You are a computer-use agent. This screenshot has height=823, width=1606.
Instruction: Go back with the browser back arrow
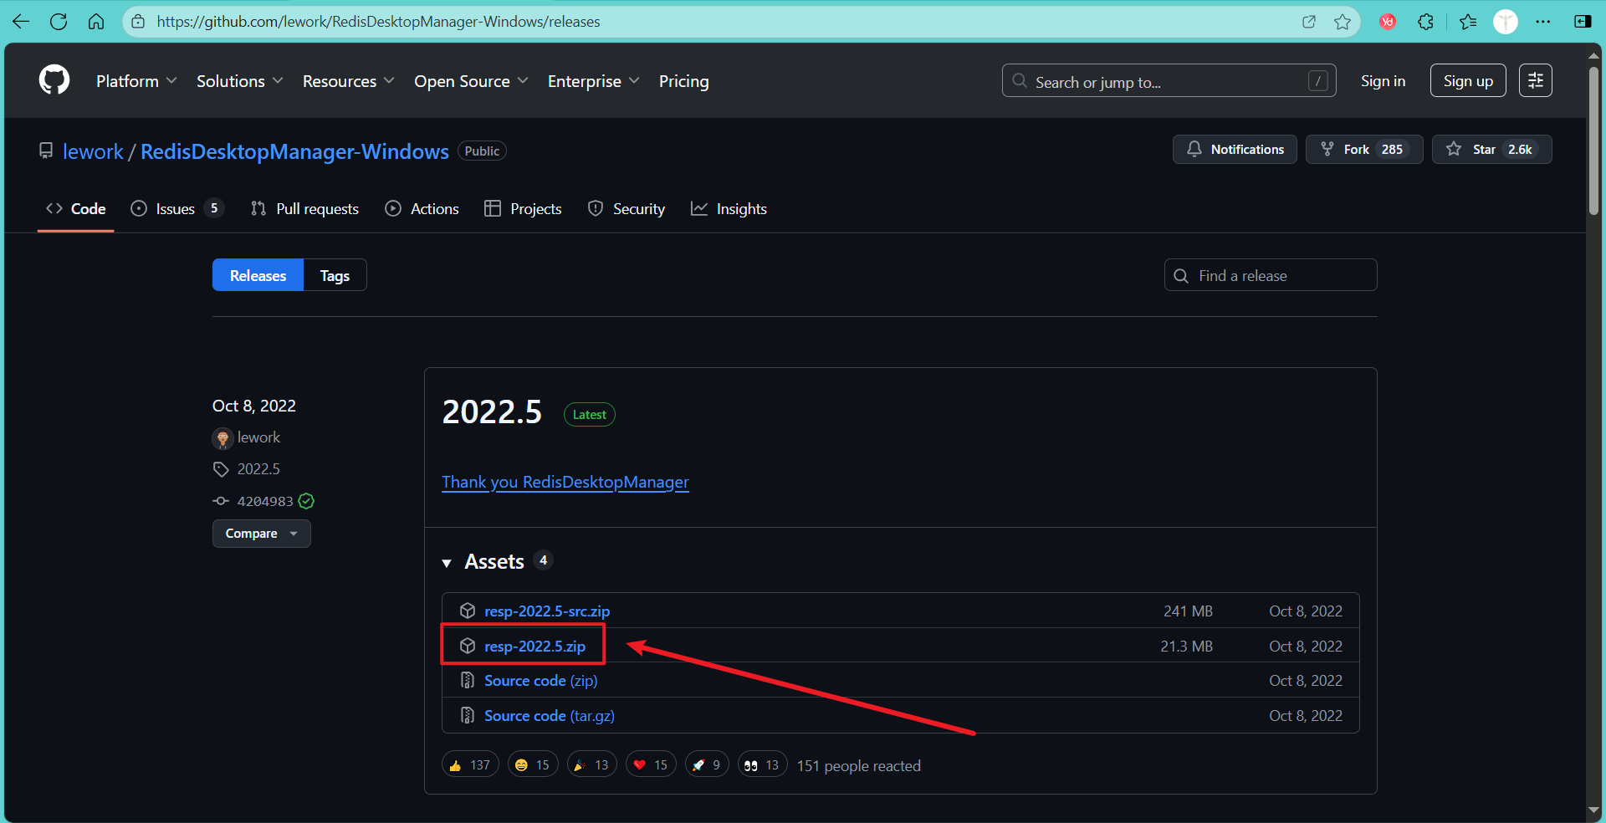tap(21, 22)
